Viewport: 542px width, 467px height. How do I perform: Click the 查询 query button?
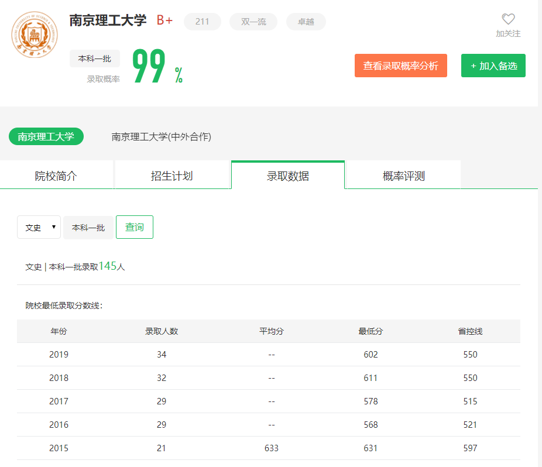[x=135, y=227]
